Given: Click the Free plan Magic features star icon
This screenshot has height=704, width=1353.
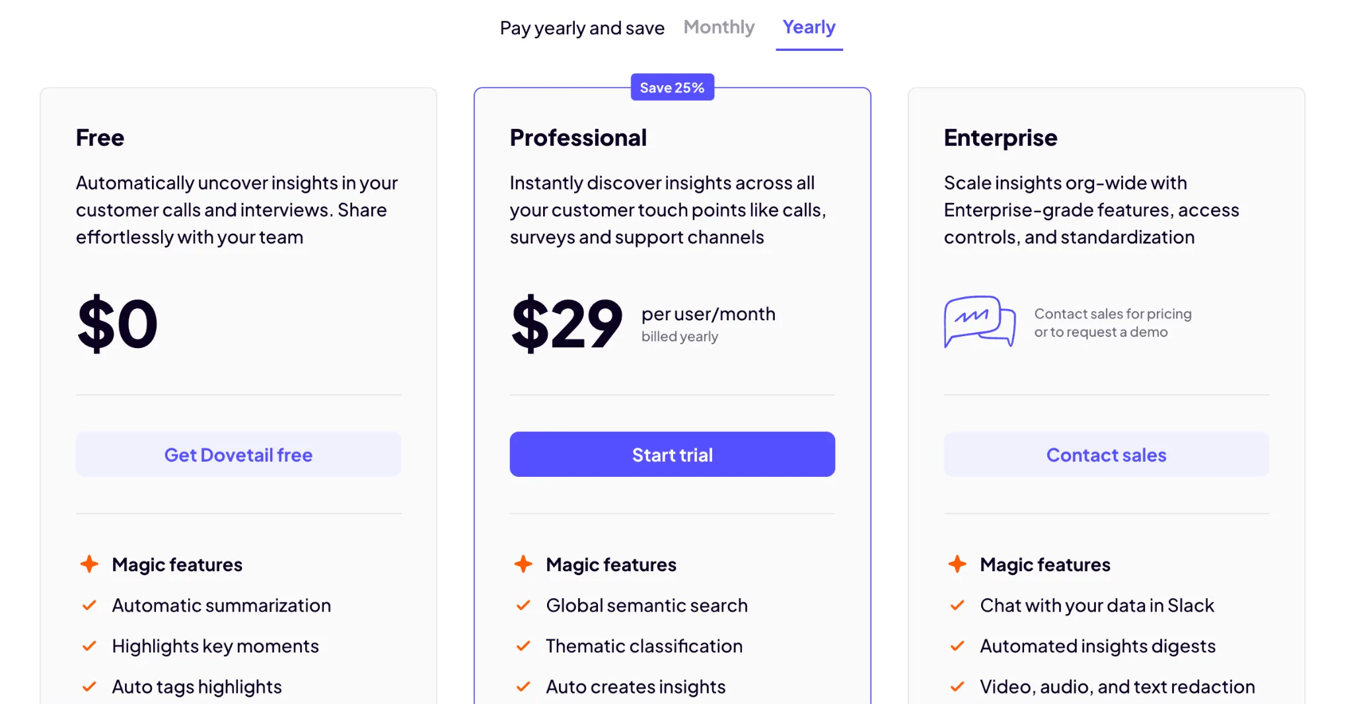Looking at the screenshot, I should point(89,564).
